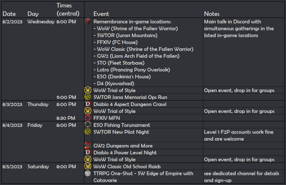
Task: Click the dice icon beside TTRPG One-Shot
Action: pos(88,173)
